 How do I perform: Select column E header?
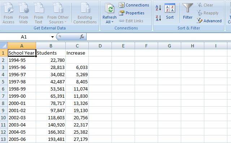123,46
